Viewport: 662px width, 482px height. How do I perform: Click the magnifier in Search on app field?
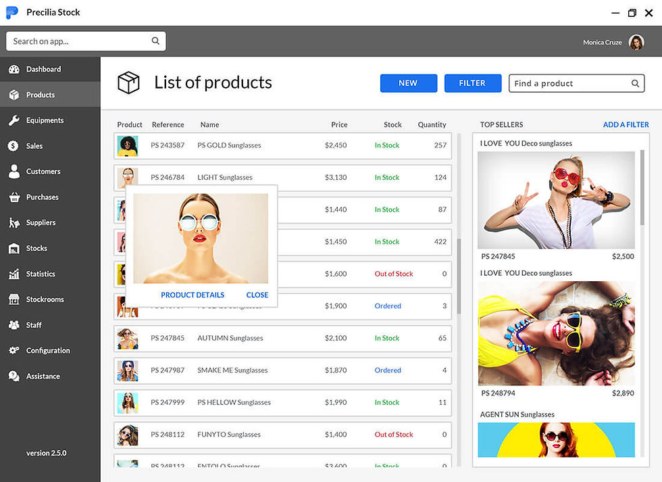155,41
